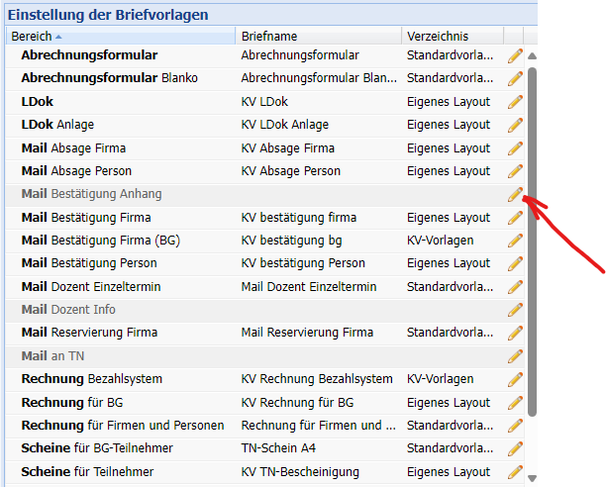Viewport: 606px width, 487px height.
Task: Edit Mail Bestätigung Firma (BG) template
Action: [x=515, y=241]
